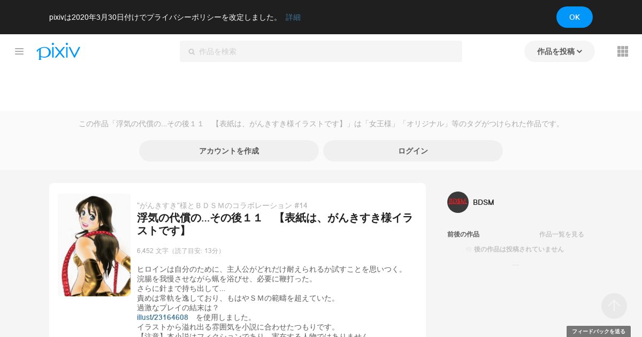Click the novel title 浮気の代償の...その後１１

275,224
